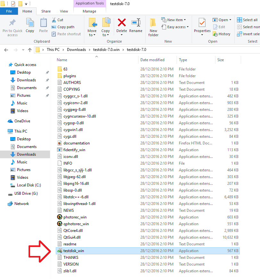The height and width of the screenshot is (279, 260).
Task: Click the red Delete X icon
Action: point(122,23)
